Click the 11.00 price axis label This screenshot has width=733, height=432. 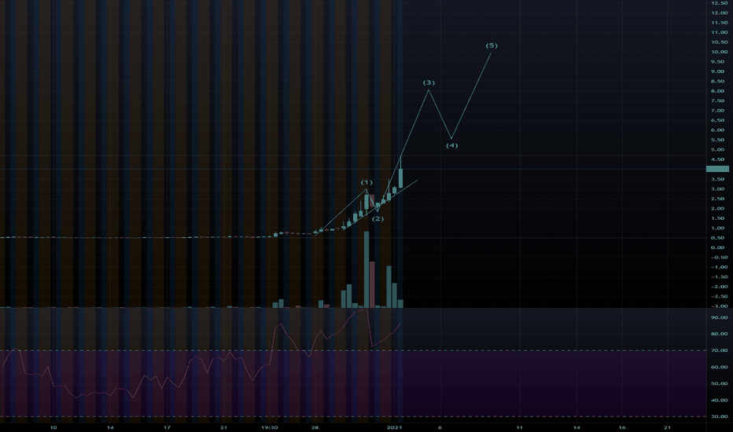[720, 33]
